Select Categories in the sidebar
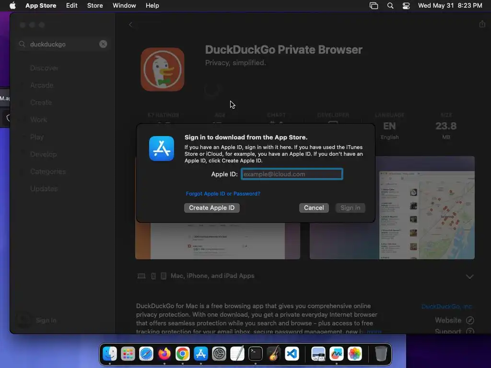The height and width of the screenshot is (368, 491). (48, 172)
